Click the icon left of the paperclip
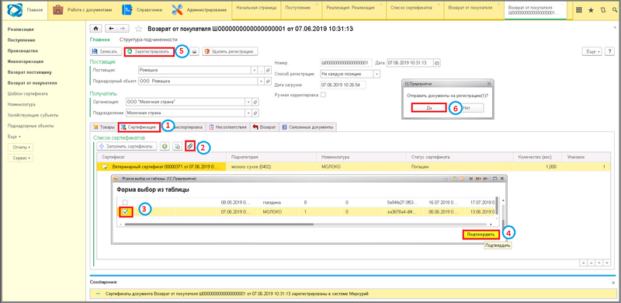 click(x=178, y=146)
